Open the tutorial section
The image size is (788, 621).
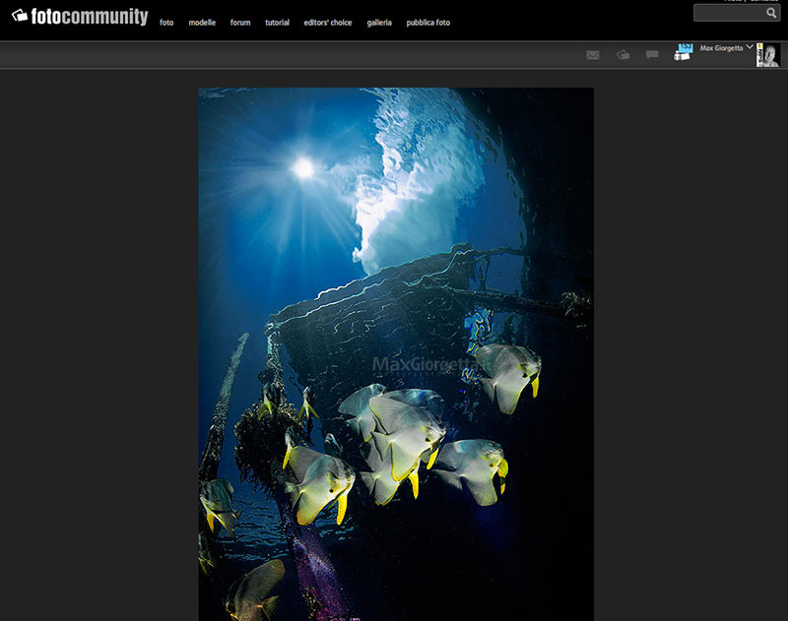tap(278, 23)
